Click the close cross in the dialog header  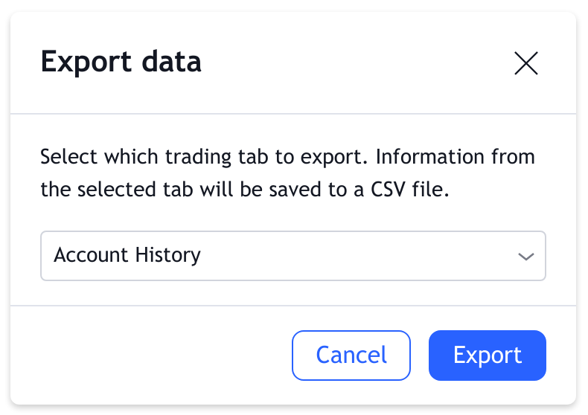[x=526, y=64]
